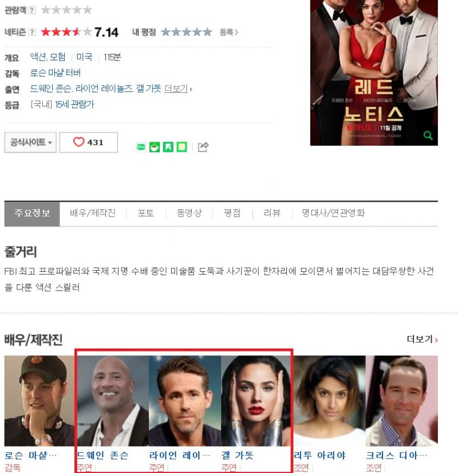Select the 평점 tab
The height and width of the screenshot is (473, 458).
point(232,213)
